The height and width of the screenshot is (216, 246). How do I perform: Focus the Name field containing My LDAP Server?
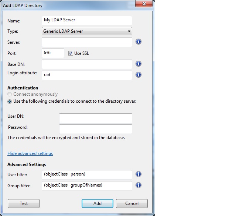point(87,20)
